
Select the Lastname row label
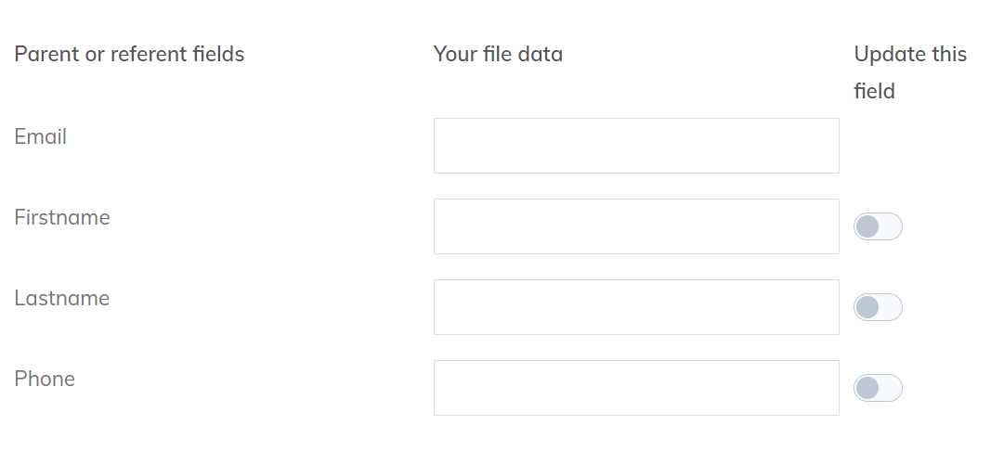[62, 299]
